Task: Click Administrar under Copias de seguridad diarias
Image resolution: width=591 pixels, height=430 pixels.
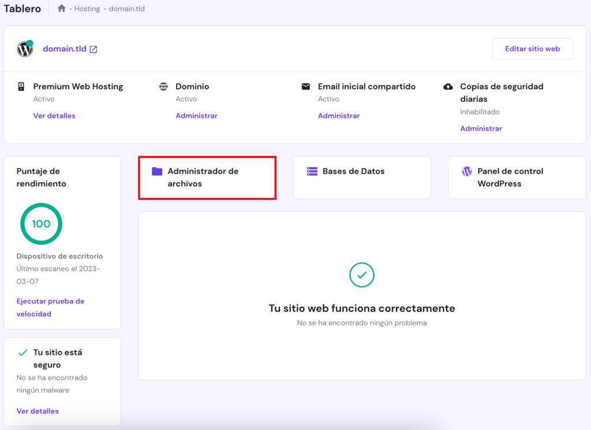Action: pos(481,128)
